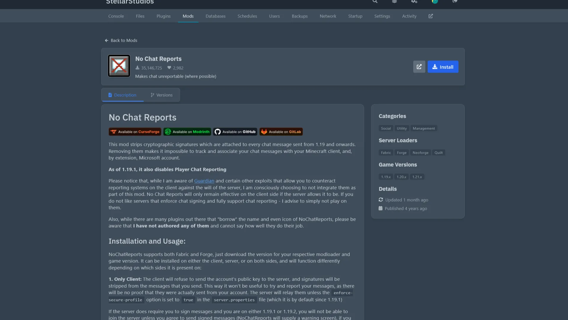Screen dimensions: 568x320
Task: Open mod page via external icon beside Install
Action: [x=419, y=67]
